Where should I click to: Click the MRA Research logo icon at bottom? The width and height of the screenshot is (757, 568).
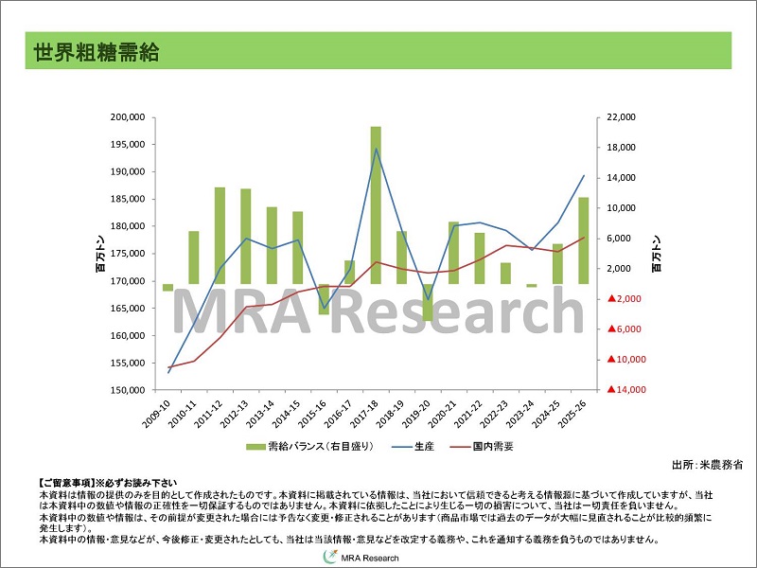(330, 557)
